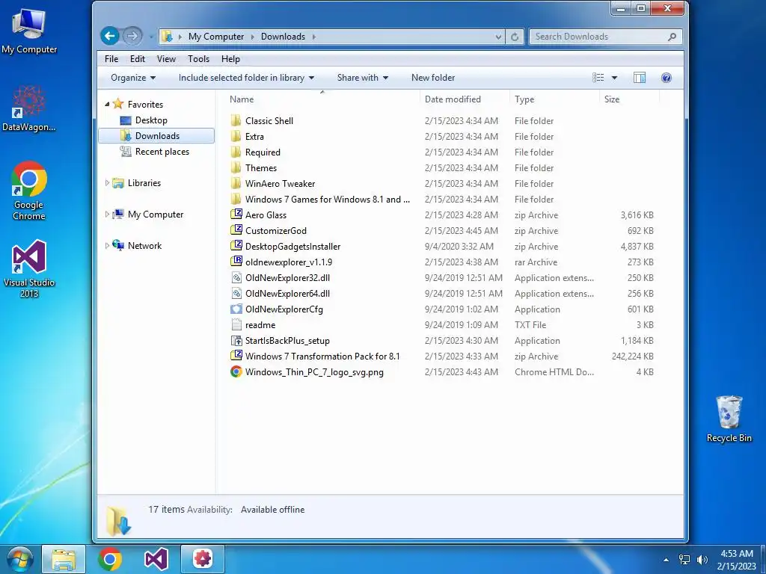Open the File menu

tap(111, 58)
